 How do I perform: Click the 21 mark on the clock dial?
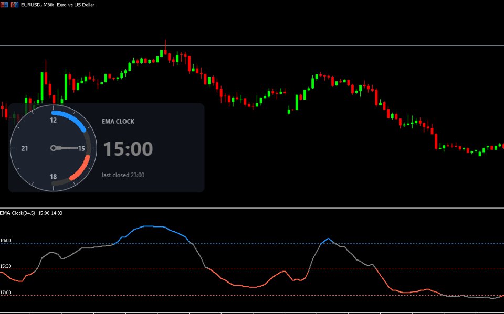(x=25, y=148)
